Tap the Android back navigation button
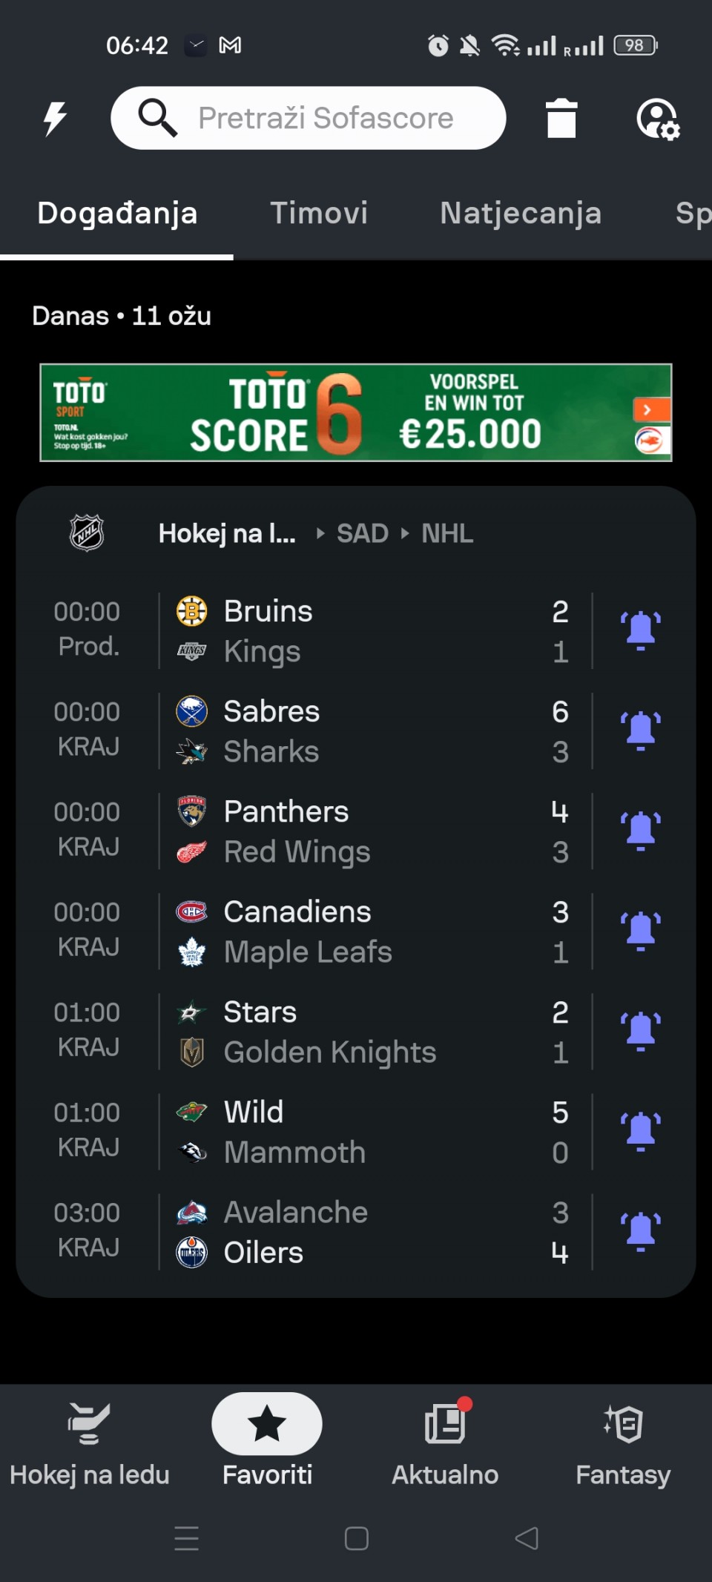The image size is (712, 1582). pyautogui.click(x=527, y=1538)
